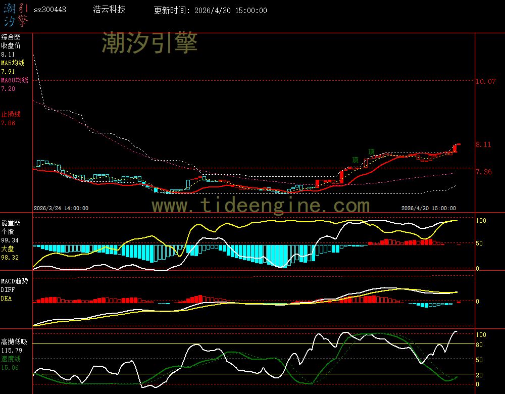Click the yellow 大盘 legend label
505x394 pixels.
(7, 249)
